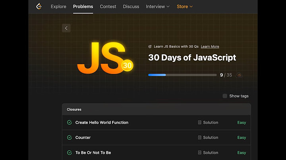286x160 pixels.
Task: Open the Create Hello World Function problem
Action: point(102,122)
